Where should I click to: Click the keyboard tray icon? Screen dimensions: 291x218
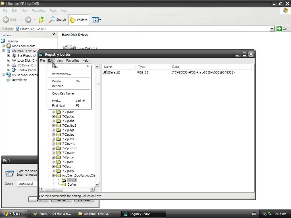(254, 214)
